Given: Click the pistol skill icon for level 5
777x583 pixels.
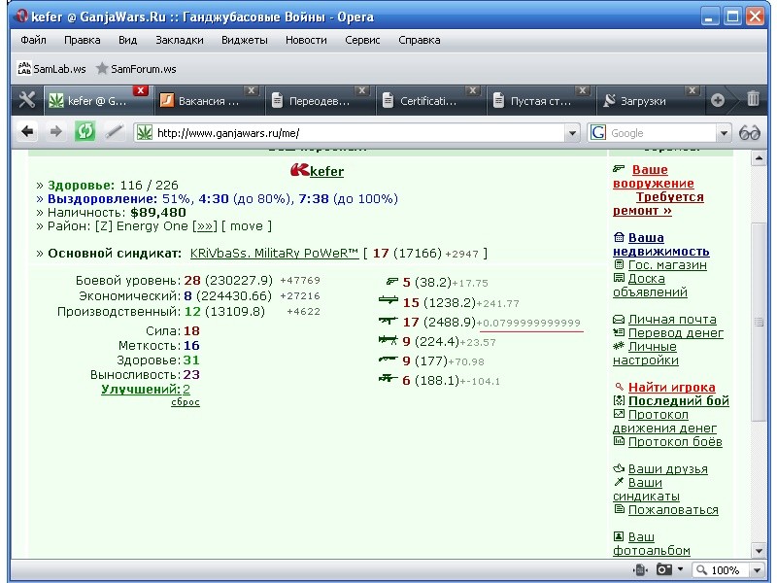Looking at the screenshot, I should coord(392,282).
